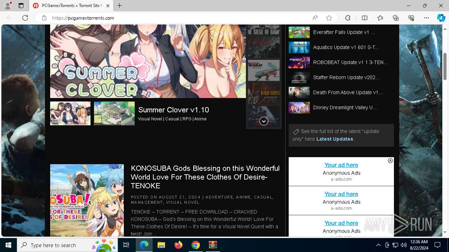The image size is (449, 252).
Task: Click the ROBOBEAT thumbnail
Action: point(299,62)
